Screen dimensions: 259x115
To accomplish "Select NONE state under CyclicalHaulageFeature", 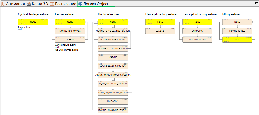I will click(33, 22).
